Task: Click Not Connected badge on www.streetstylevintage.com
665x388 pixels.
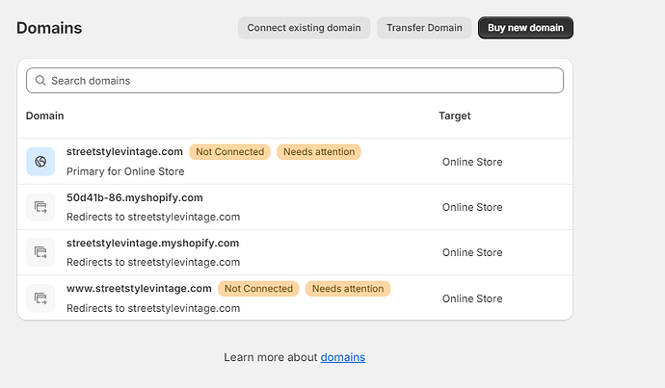Action: tap(258, 288)
